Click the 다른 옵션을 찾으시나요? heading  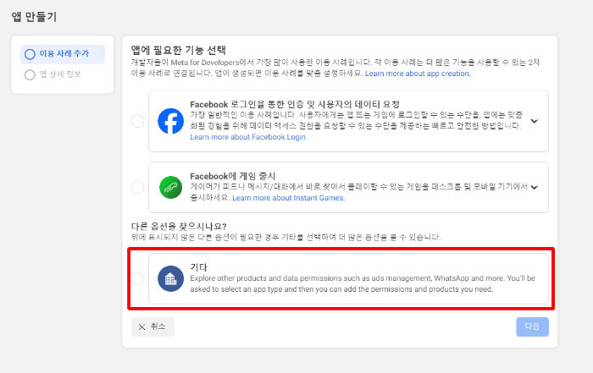coord(179,226)
